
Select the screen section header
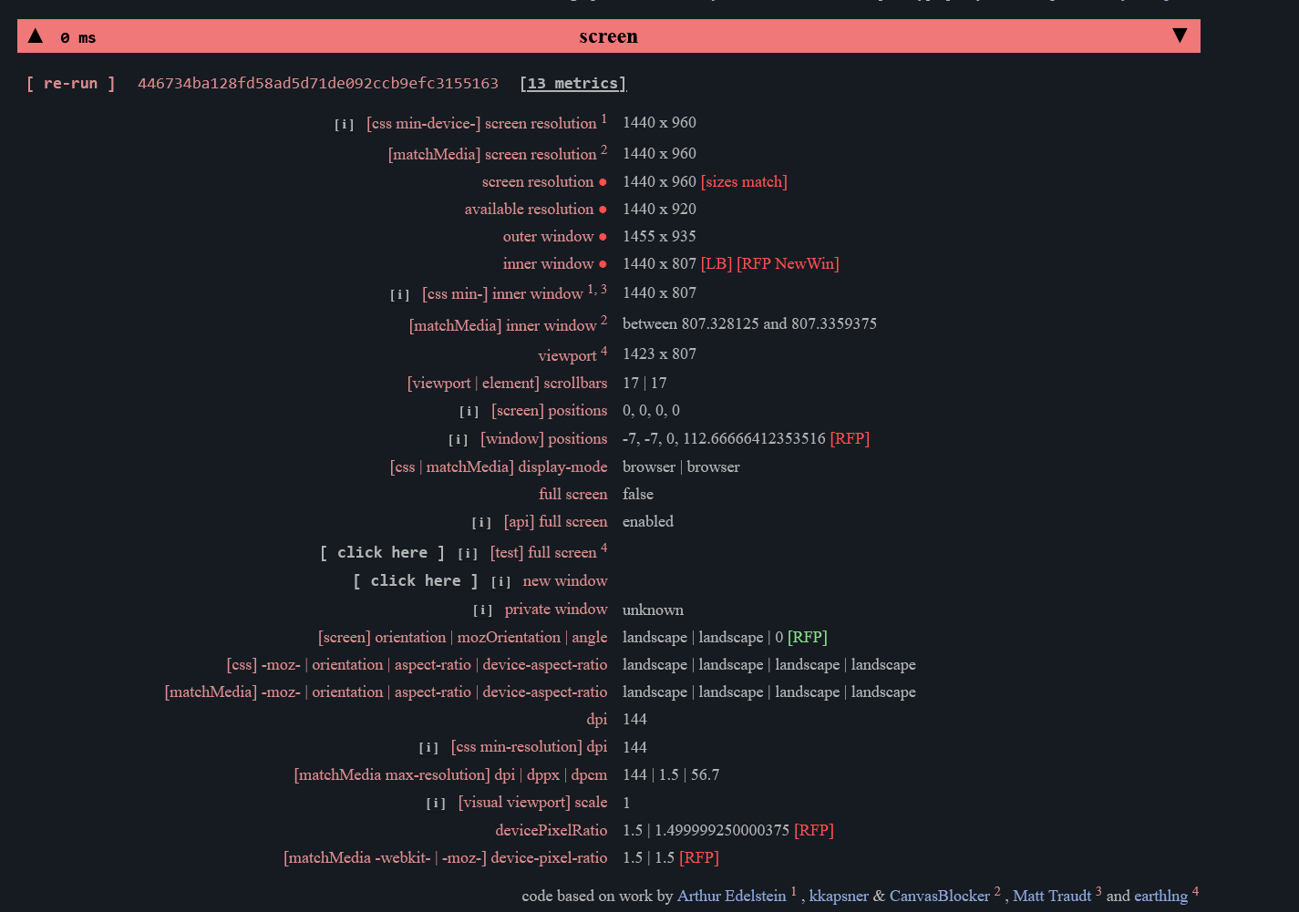coord(608,36)
